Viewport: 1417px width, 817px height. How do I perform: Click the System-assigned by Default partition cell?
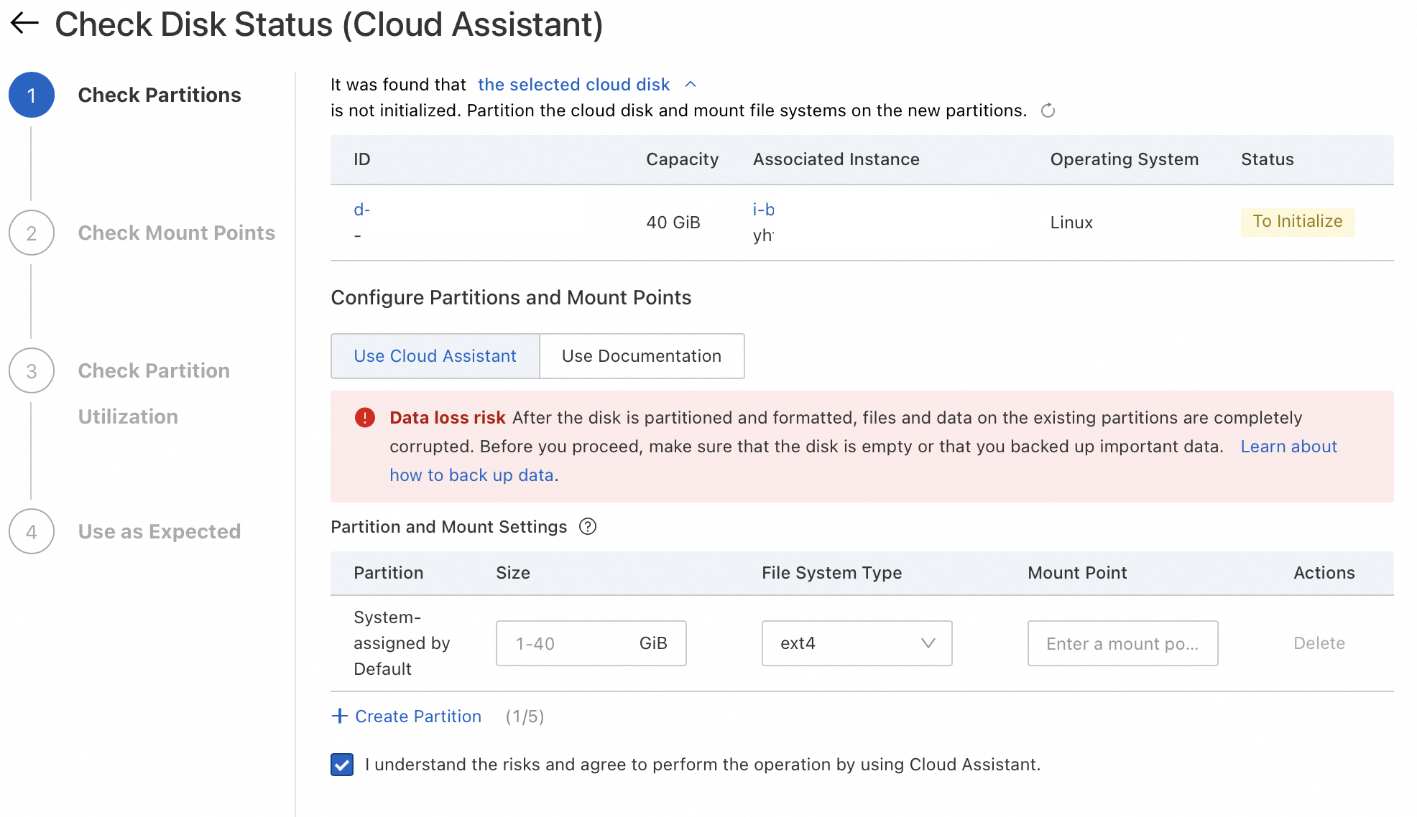(402, 643)
